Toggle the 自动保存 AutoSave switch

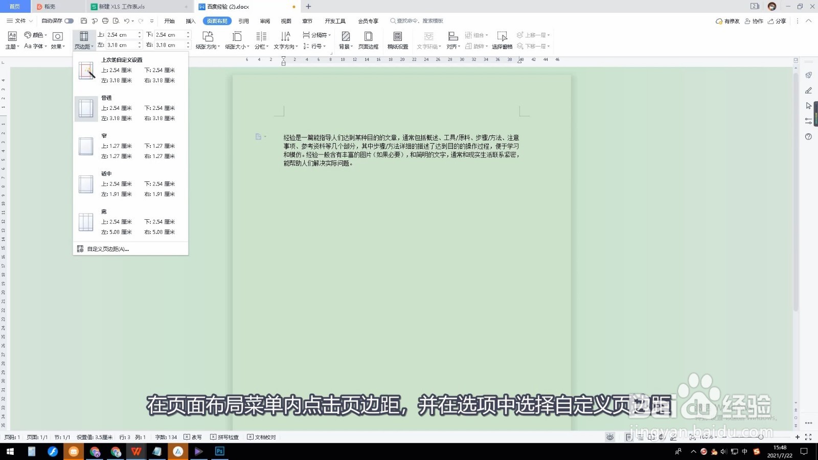pos(68,21)
